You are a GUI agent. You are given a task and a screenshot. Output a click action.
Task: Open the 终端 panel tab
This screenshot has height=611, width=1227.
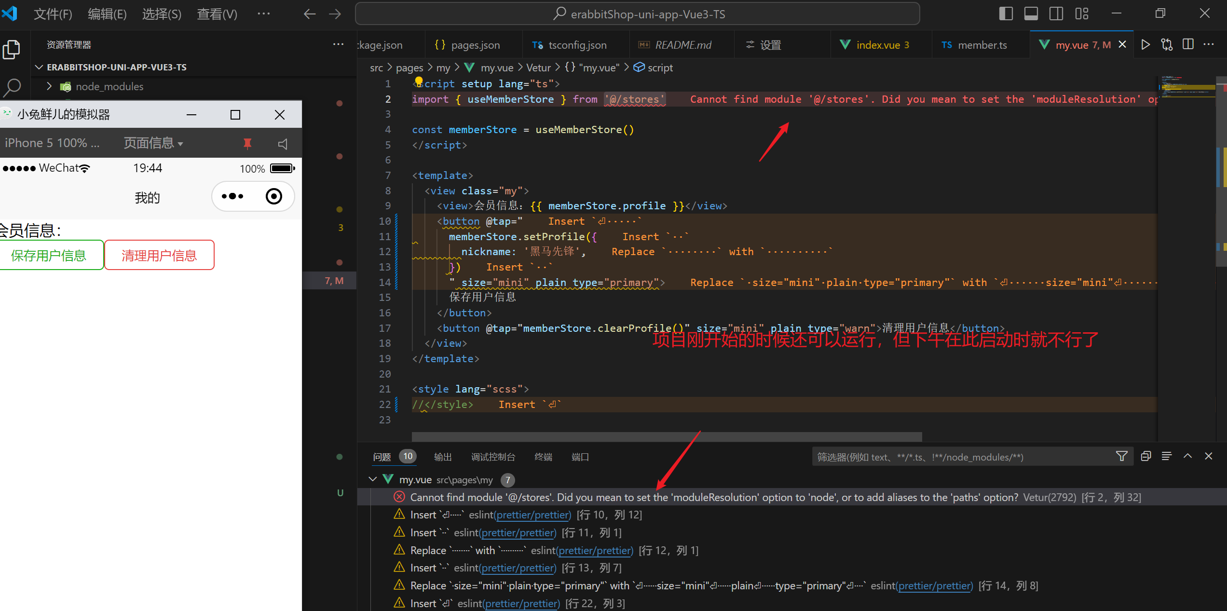coord(543,457)
